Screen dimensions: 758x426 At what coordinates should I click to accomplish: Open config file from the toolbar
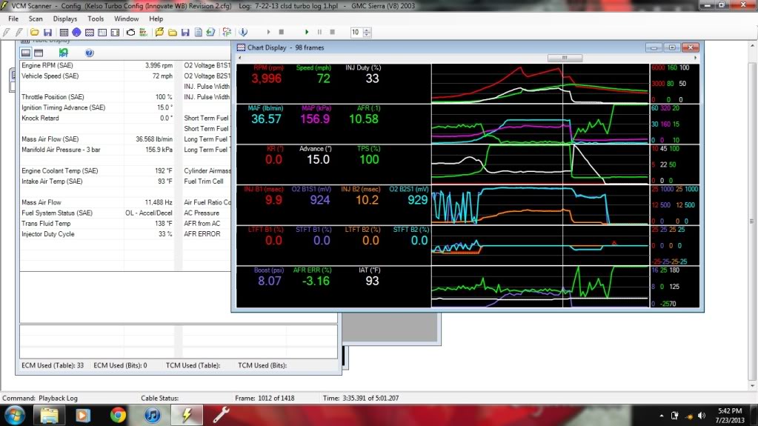(34, 33)
